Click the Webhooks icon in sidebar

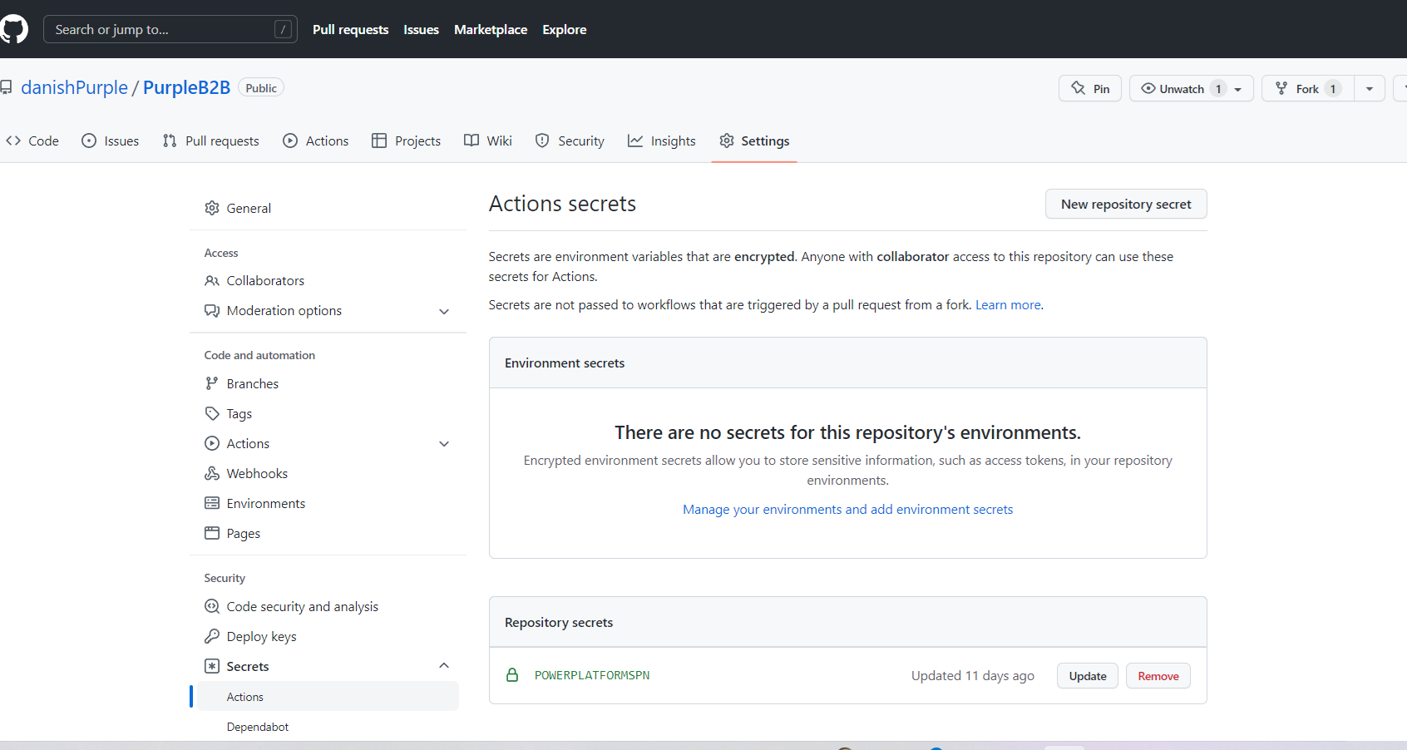pyautogui.click(x=212, y=473)
